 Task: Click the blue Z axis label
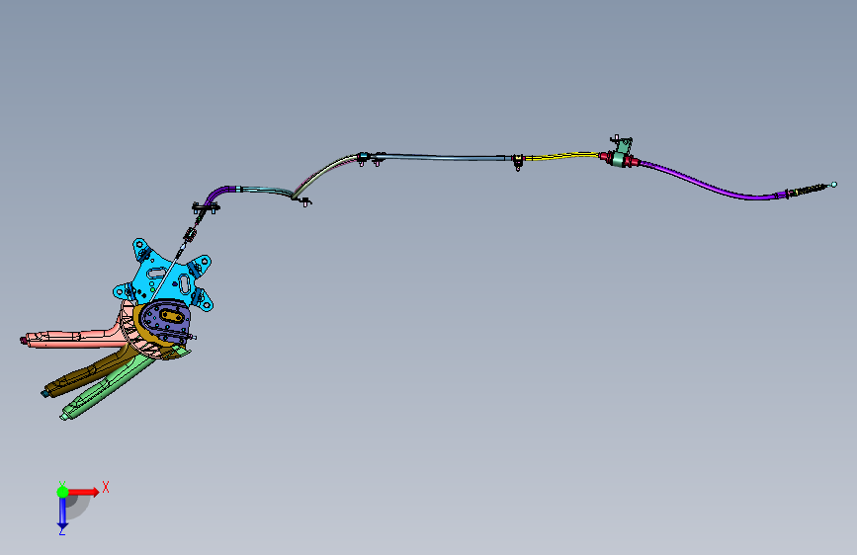point(61,530)
